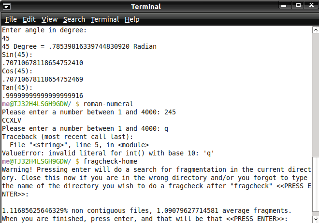Click the CCXLV output line

point(12,121)
